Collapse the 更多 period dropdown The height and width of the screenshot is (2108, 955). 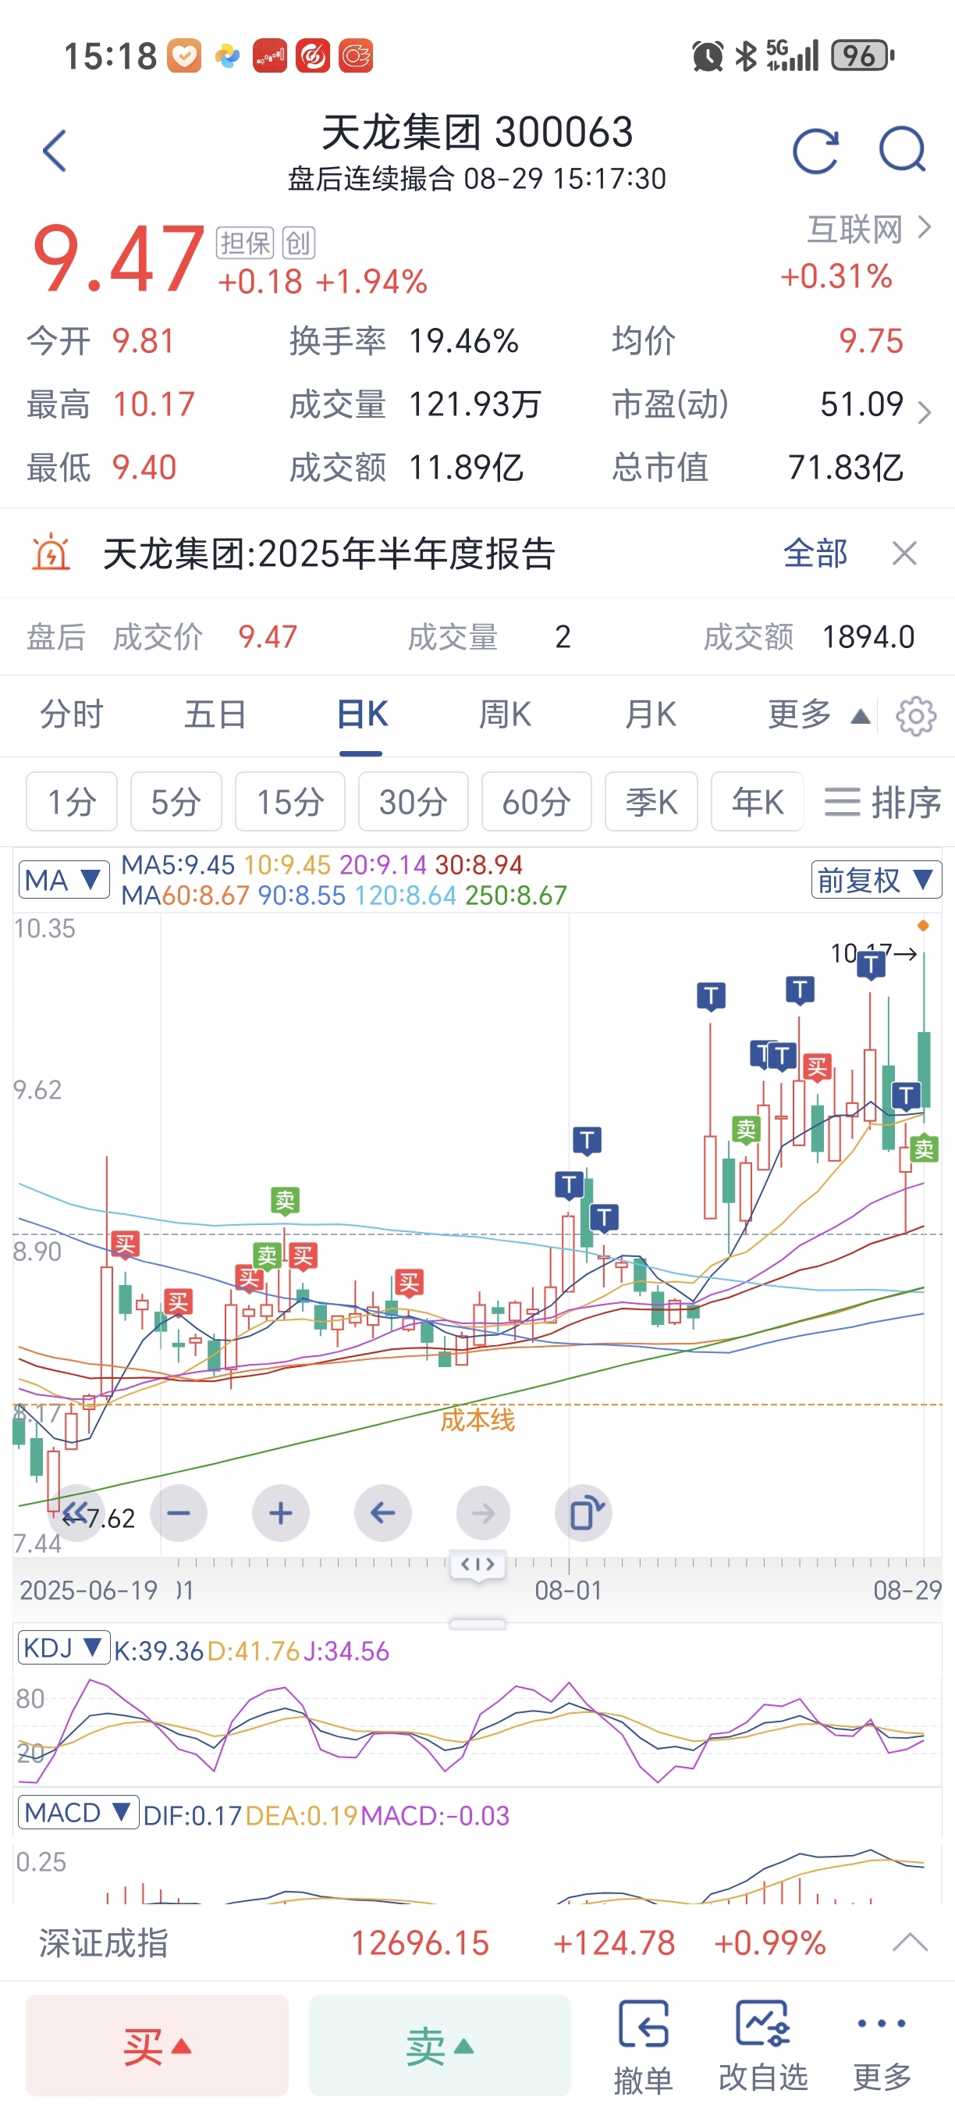coord(818,714)
